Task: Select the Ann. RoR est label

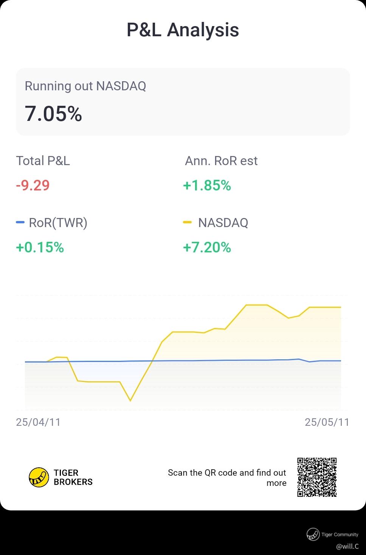Action: 221,161
